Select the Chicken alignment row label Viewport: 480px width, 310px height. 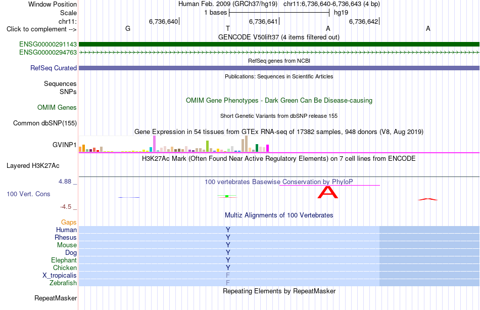pos(65,268)
